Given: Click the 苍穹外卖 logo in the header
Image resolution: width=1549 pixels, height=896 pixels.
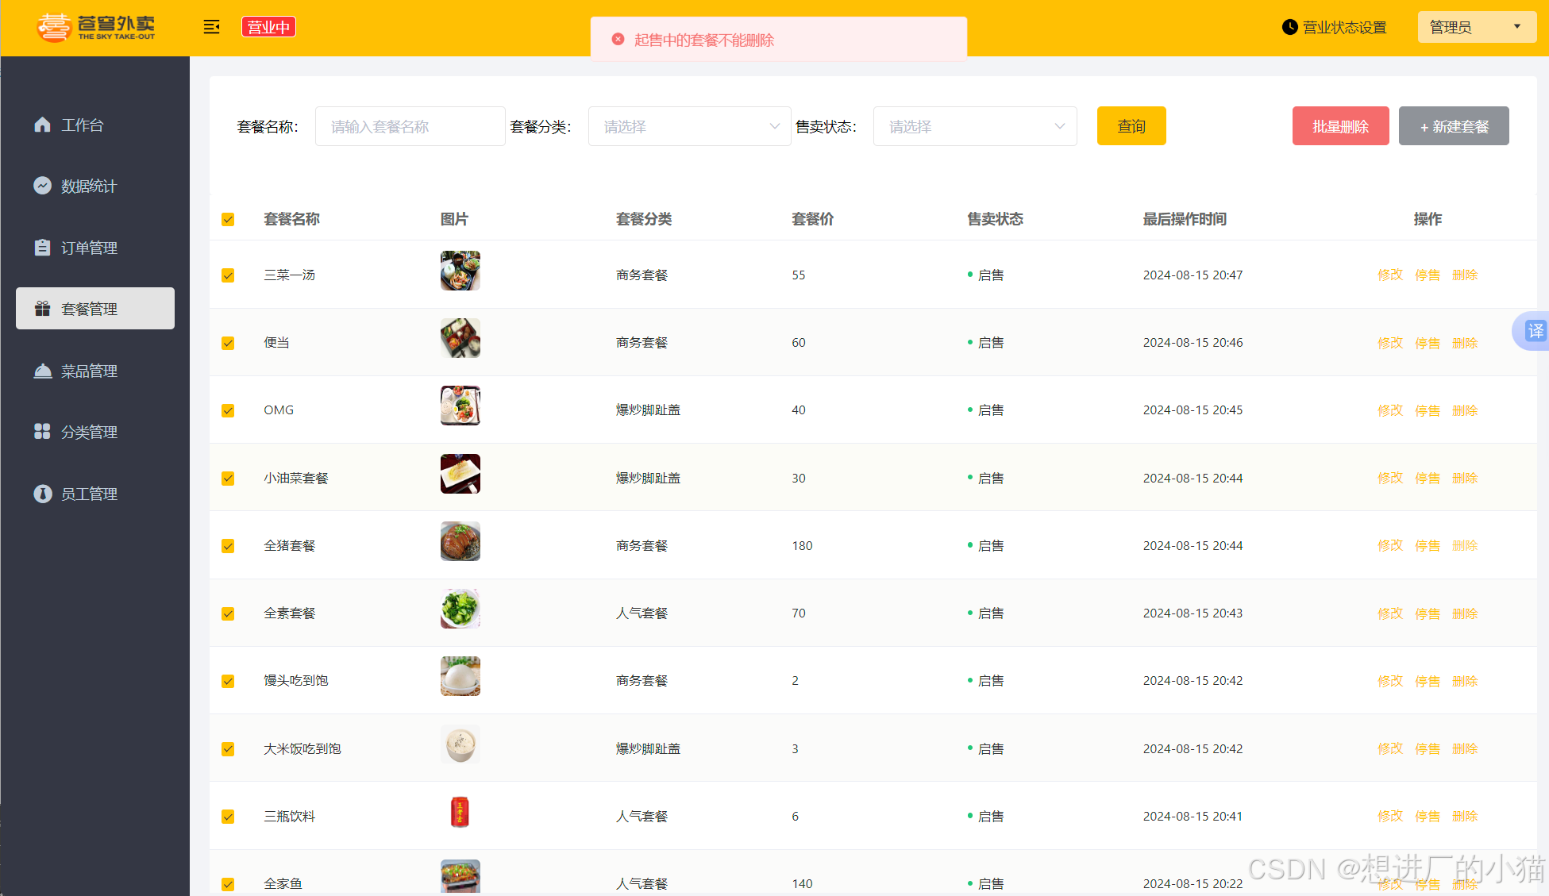Looking at the screenshot, I should pos(96,28).
